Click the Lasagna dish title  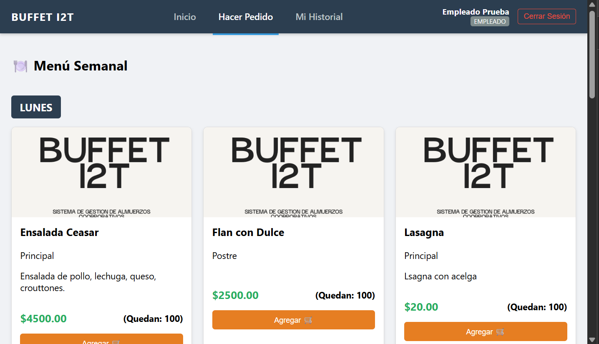point(424,233)
